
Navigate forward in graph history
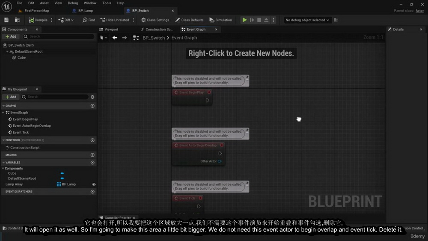[x=125, y=38]
